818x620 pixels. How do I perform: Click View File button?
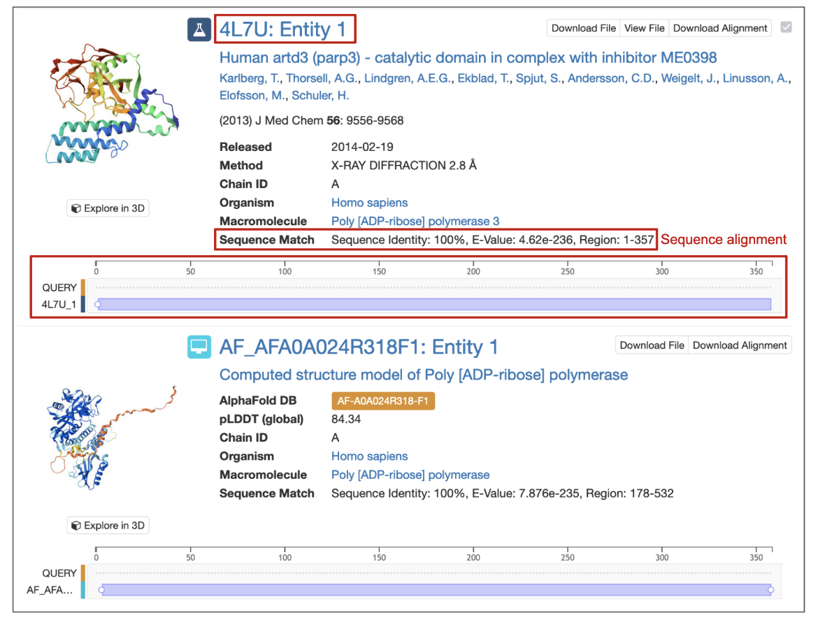pos(644,28)
